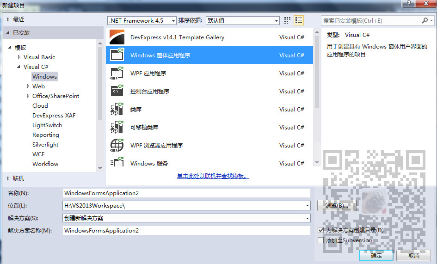Select the WPF 应用程序 template name
Viewport: 437px width, 264px height.
(148, 74)
